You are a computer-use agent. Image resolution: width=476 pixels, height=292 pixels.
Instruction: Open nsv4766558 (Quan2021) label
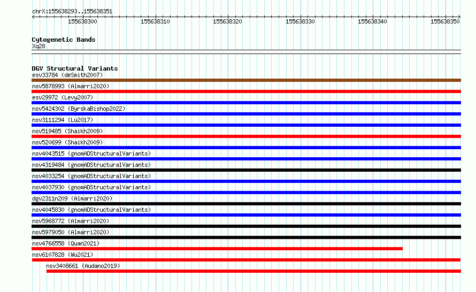tap(66, 243)
